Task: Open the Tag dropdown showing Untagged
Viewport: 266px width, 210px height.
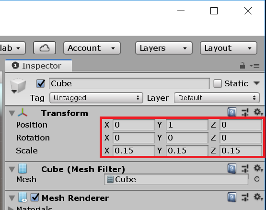Action: 96,98
